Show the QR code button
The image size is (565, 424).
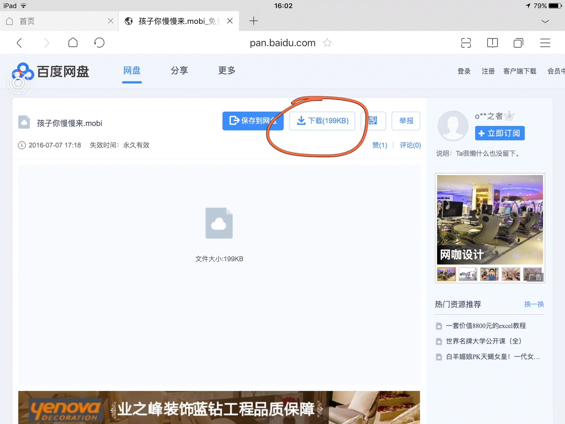[373, 121]
